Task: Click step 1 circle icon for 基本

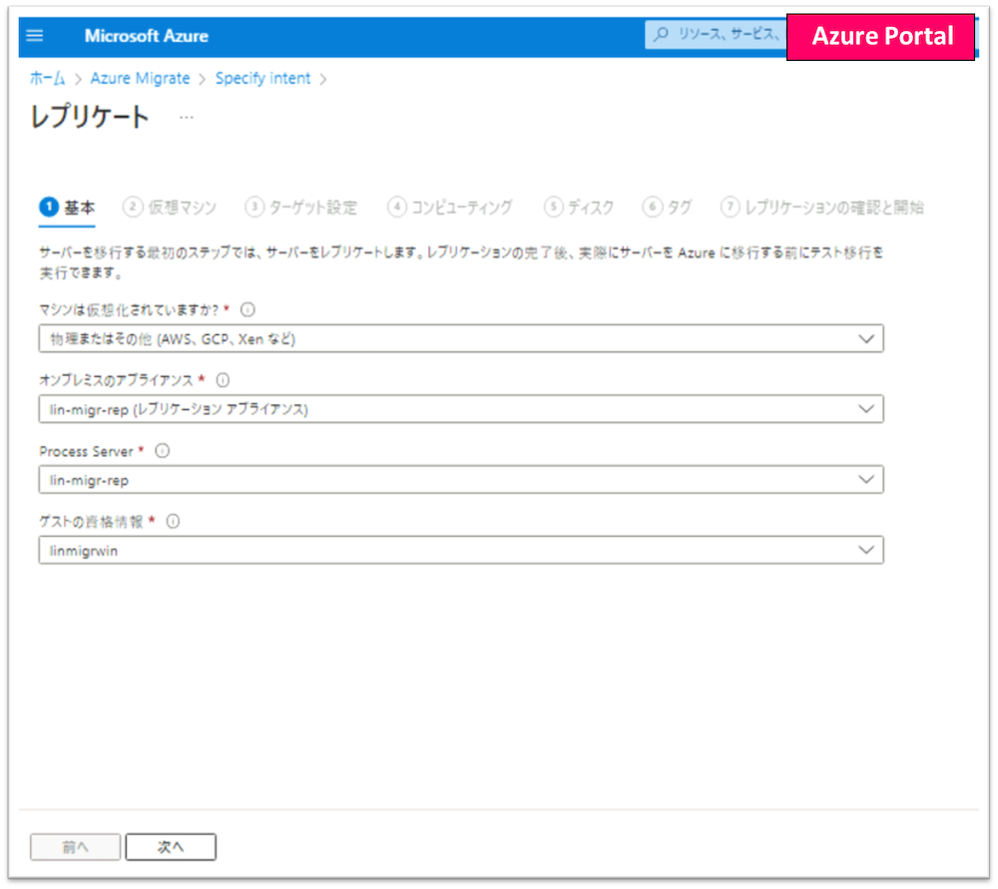Action: point(49,207)
